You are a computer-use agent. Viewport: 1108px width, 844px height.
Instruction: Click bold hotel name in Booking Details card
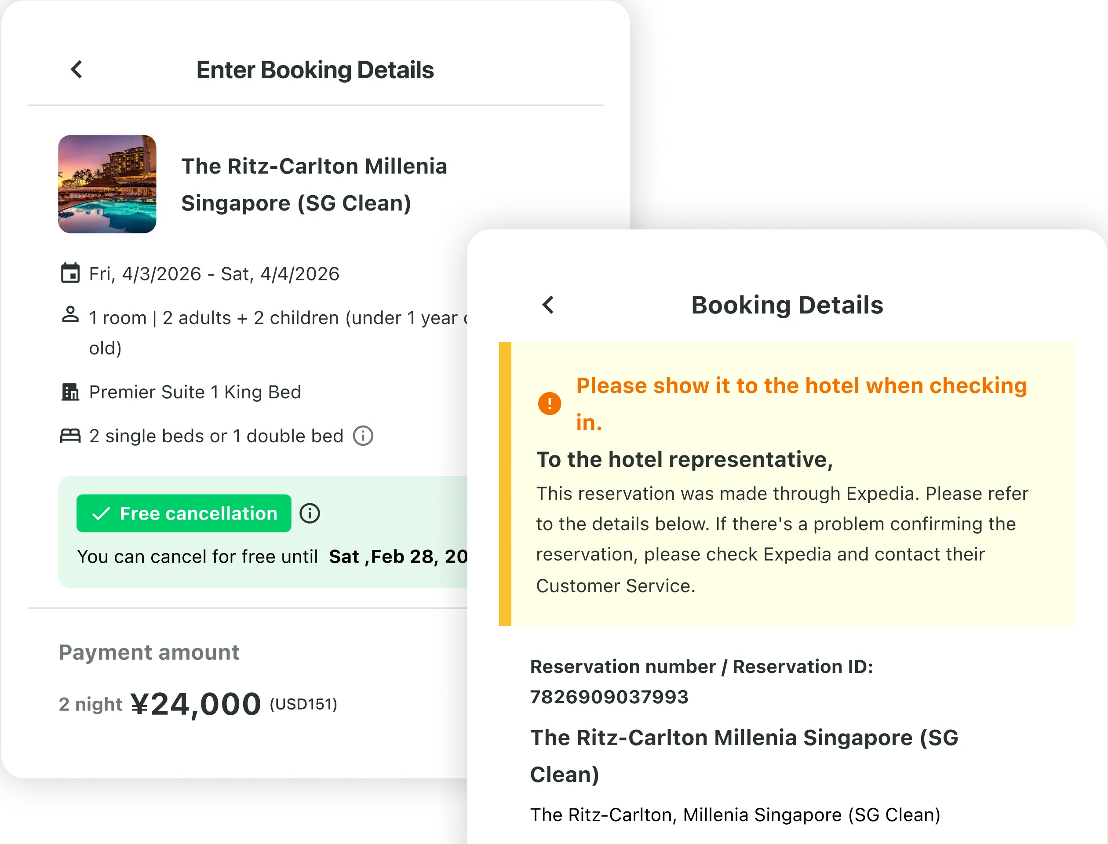(744, 756)
